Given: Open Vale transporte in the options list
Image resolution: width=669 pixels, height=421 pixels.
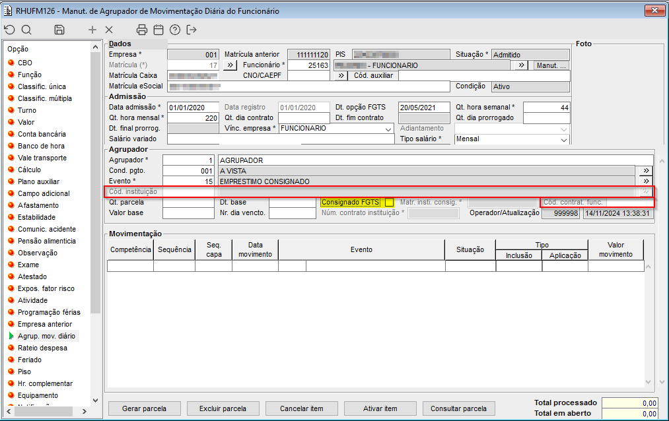Looking at the screenshot, I should (x=42, y=158).
